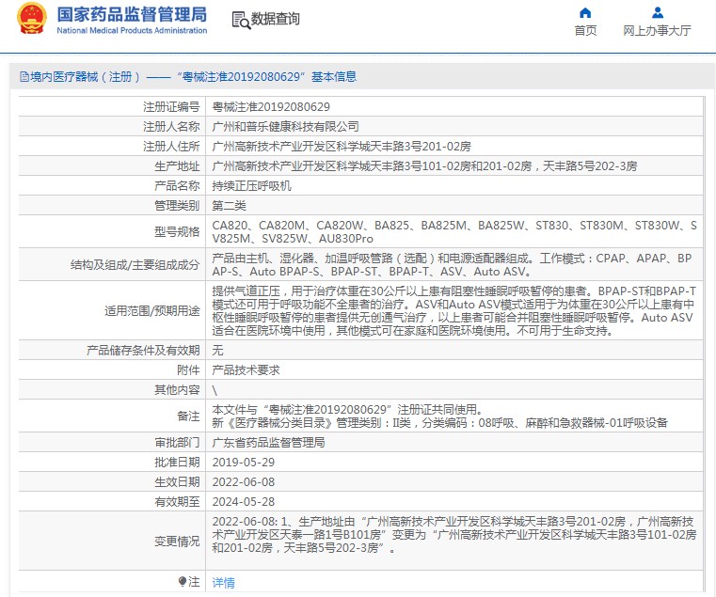Select the 管理类别 label
The width and height of the screenshot is (716, 597).
[177, 205]
